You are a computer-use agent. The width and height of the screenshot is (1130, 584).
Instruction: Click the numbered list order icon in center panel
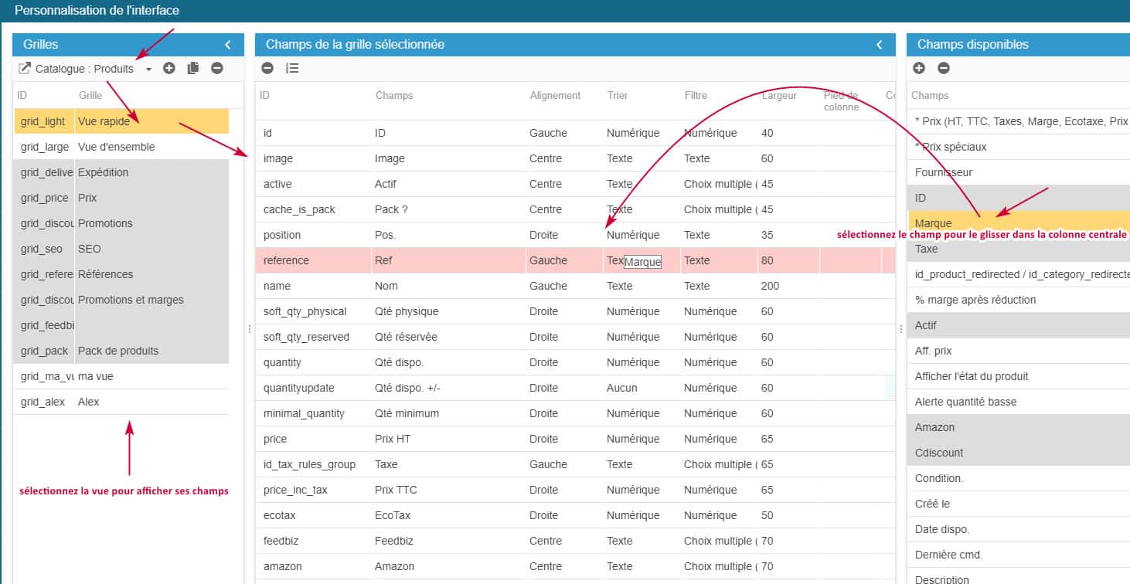pos(292,68)
